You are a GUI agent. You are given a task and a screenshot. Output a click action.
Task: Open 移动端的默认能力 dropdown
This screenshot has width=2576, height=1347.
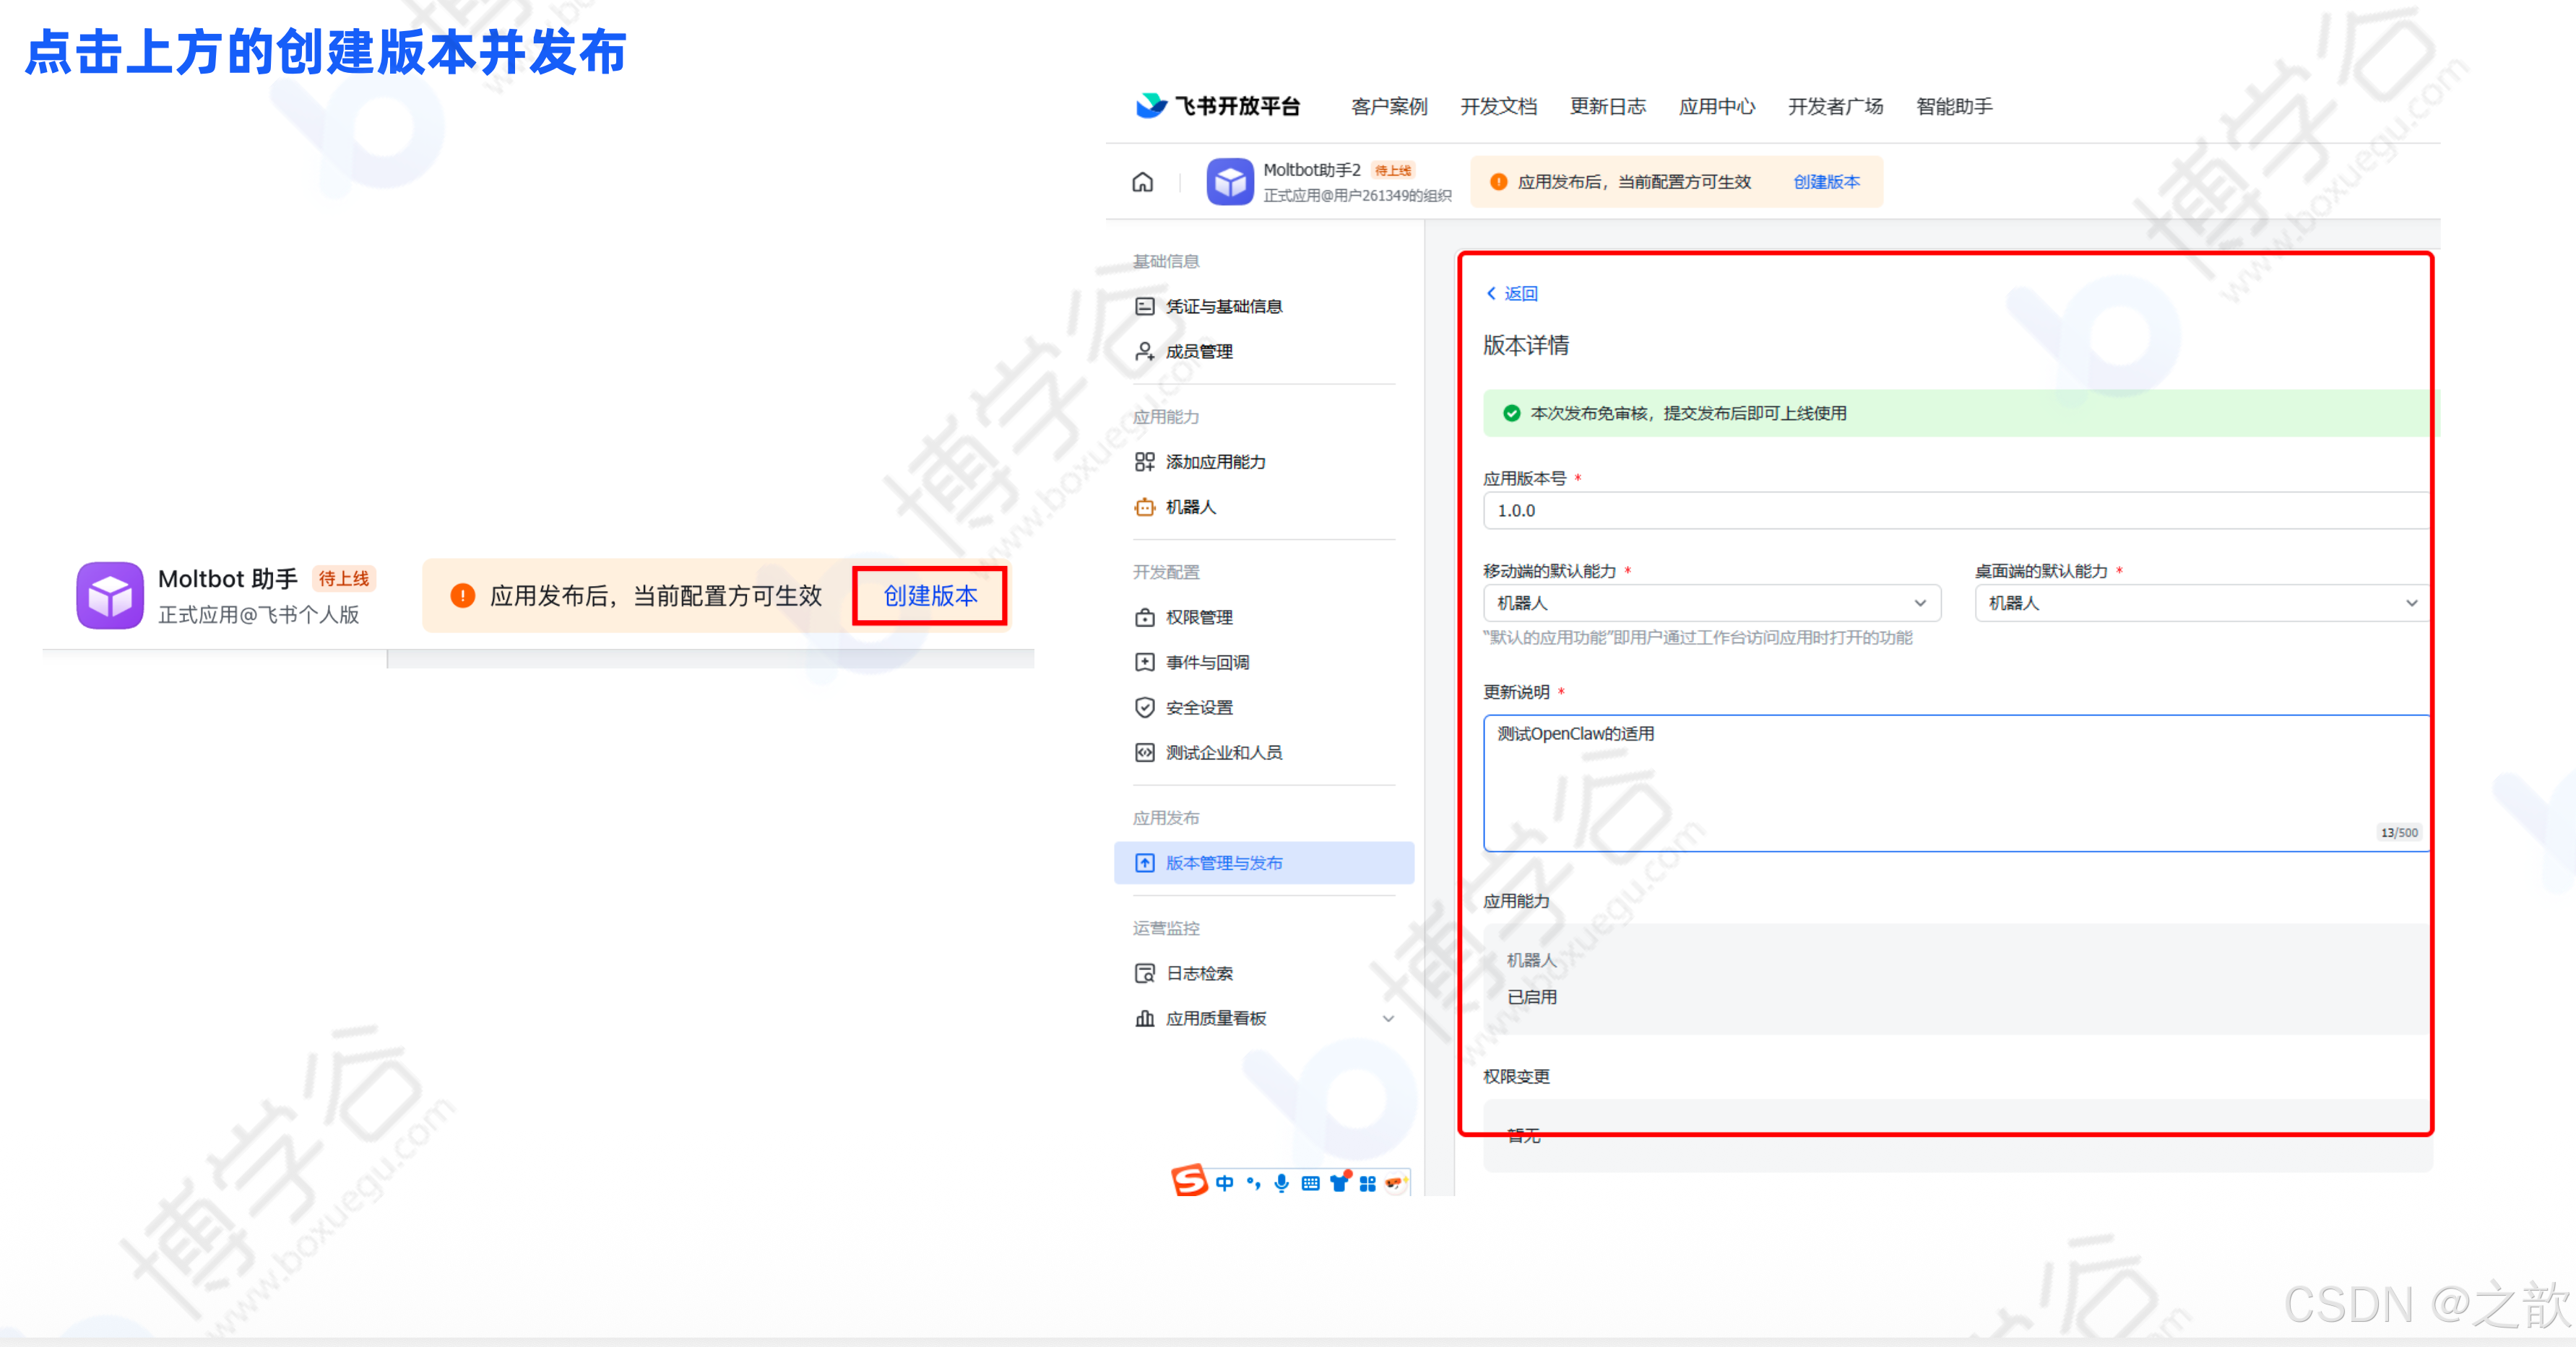click(x=1711, y=603)
